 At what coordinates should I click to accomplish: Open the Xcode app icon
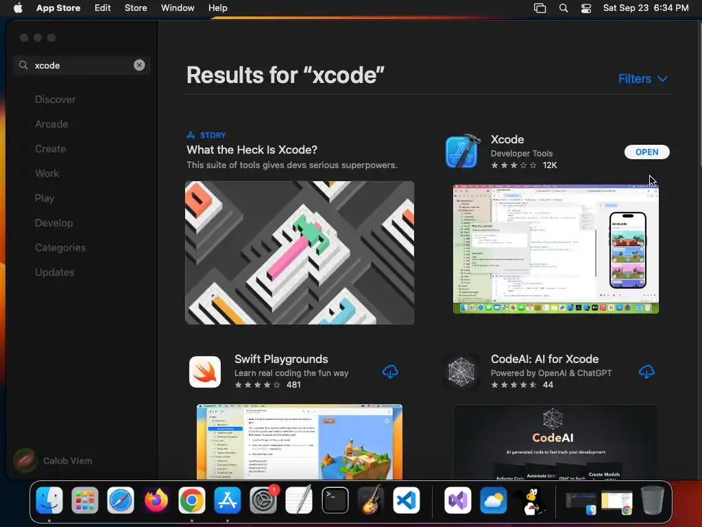coord(463,152)
